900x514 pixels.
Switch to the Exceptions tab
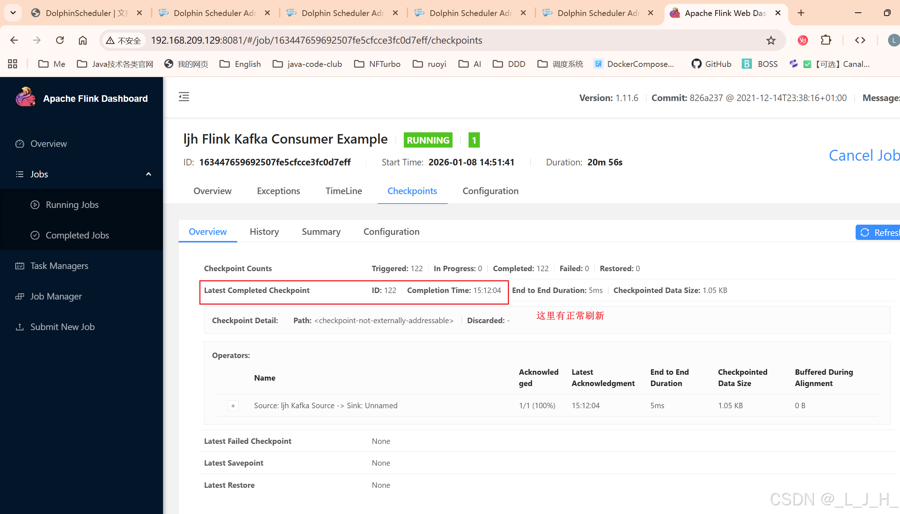278,191
